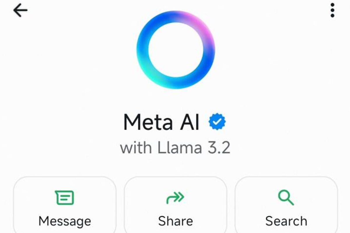Tap the teal bottom of ring logo
Viewport: 350px width, 233px height.
[163, 82]
